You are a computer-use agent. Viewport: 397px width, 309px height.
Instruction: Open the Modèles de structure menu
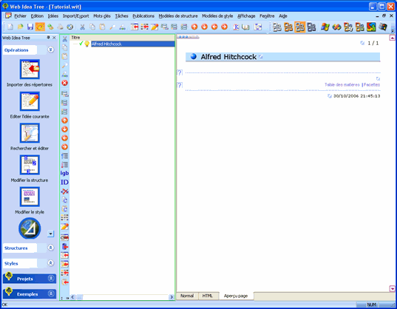pos(178,16)
